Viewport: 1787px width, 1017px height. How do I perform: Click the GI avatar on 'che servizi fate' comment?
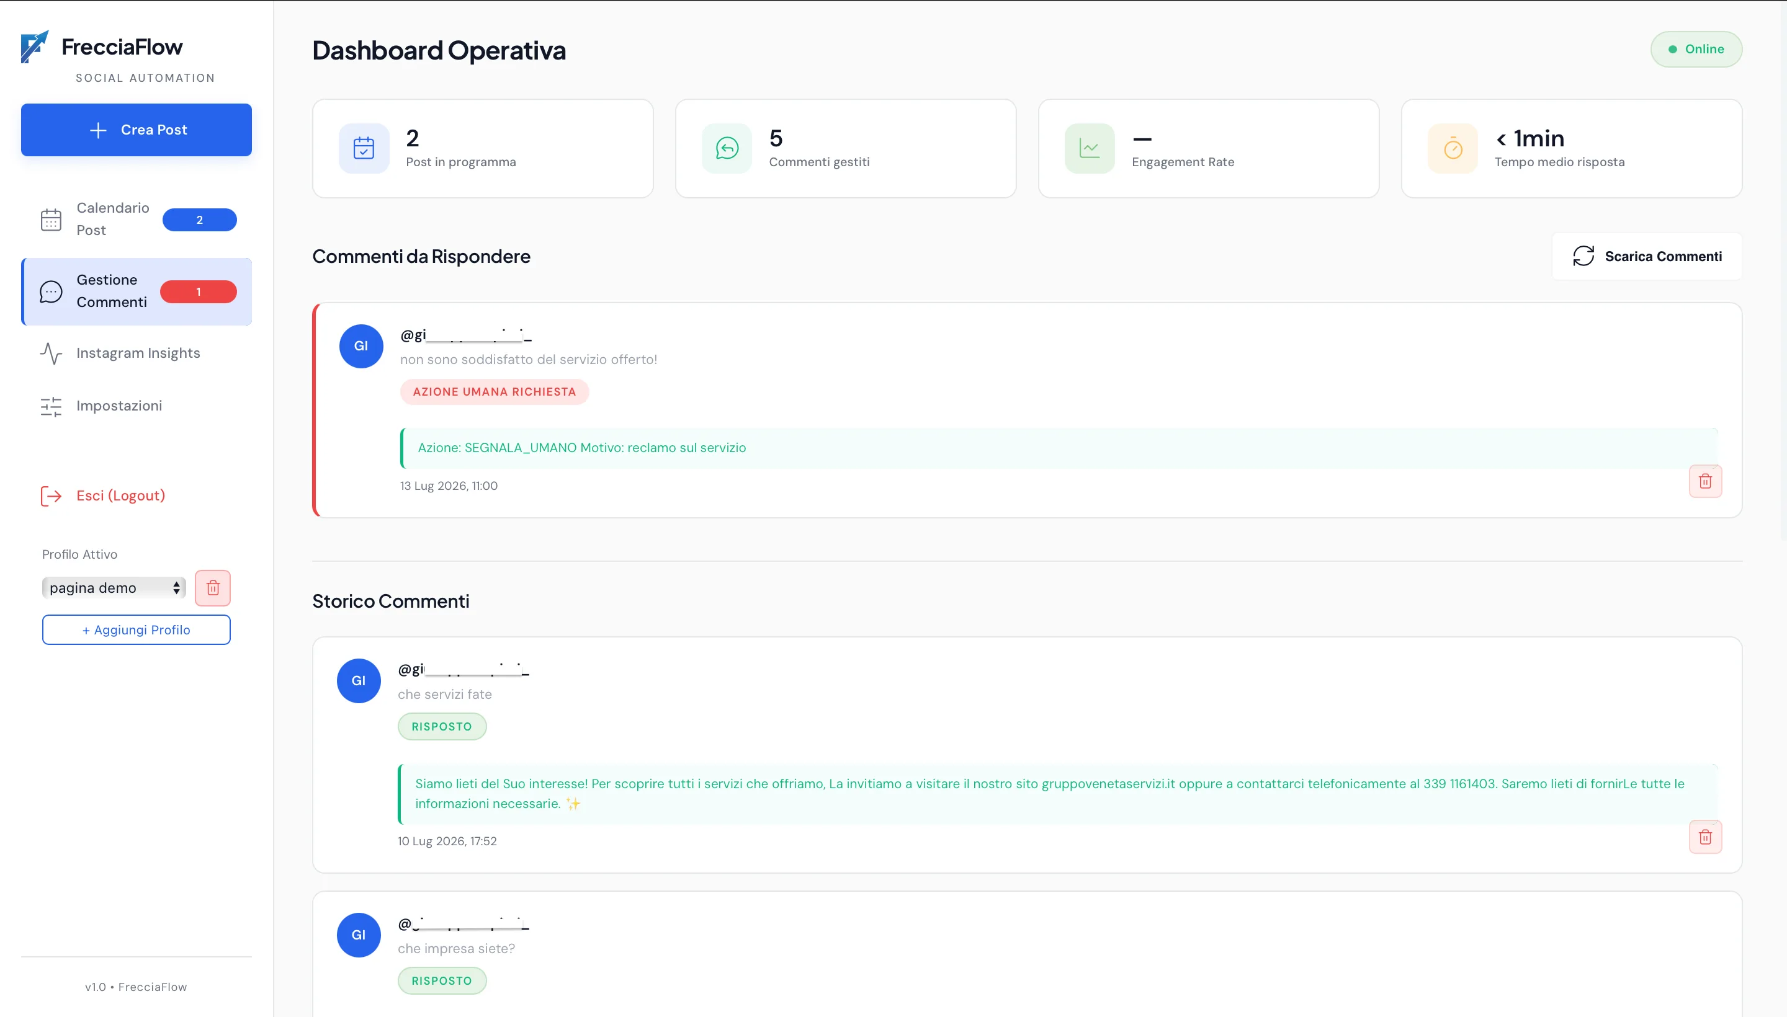click(359, 681)
